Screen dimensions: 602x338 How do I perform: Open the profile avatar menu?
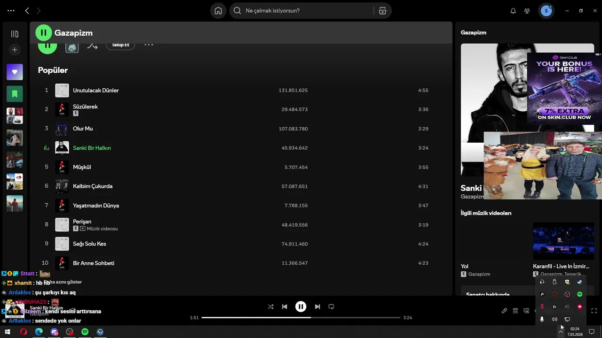click(x=546, y=10)
